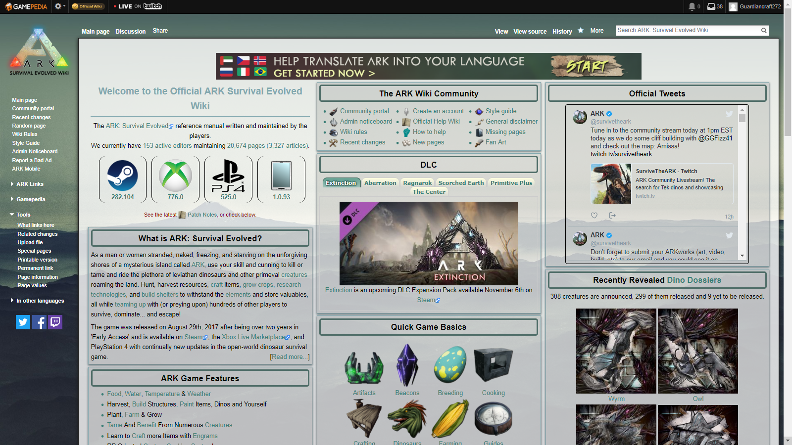The width and height of the screenshot is (792, 445).
Task: Click the Patch Notes book icon
Action: click(182, 215)
